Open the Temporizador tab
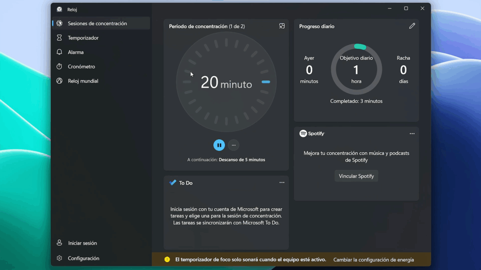Screen dimensions: 481x270 [x=83, y=38]
